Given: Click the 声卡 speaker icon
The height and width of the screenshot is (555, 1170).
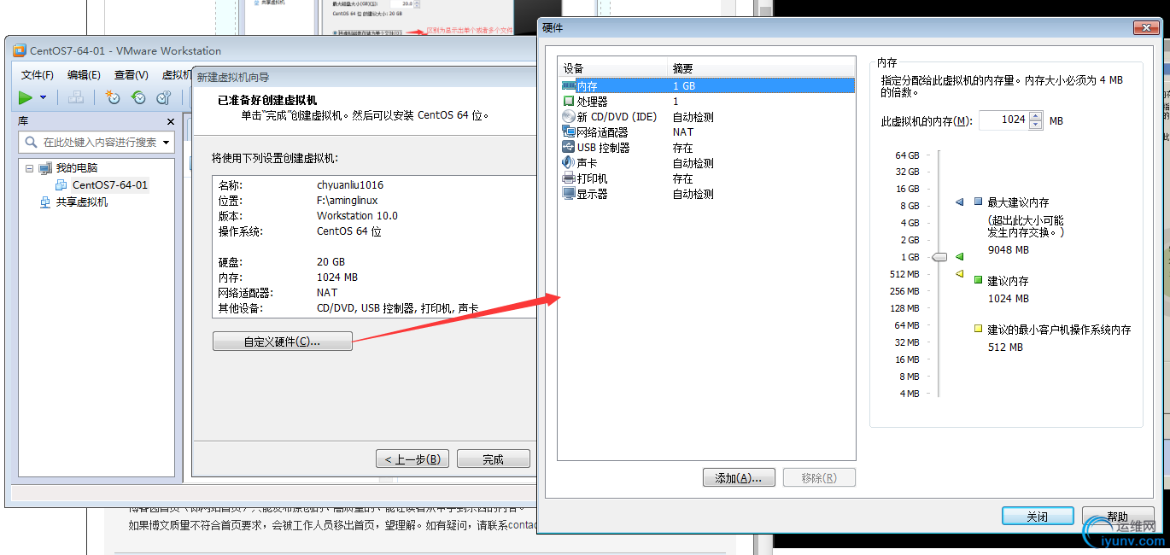Looking at the screenshot, I should click(x=569, y=163).
